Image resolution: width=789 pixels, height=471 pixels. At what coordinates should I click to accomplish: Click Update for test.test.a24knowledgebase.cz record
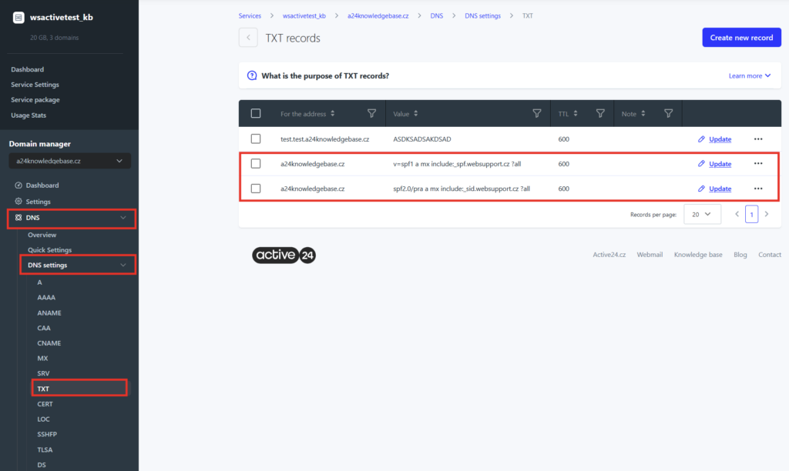pos(720,139)
